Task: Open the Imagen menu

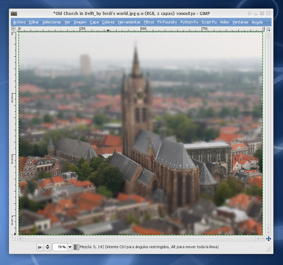Action: coord(80,22)
